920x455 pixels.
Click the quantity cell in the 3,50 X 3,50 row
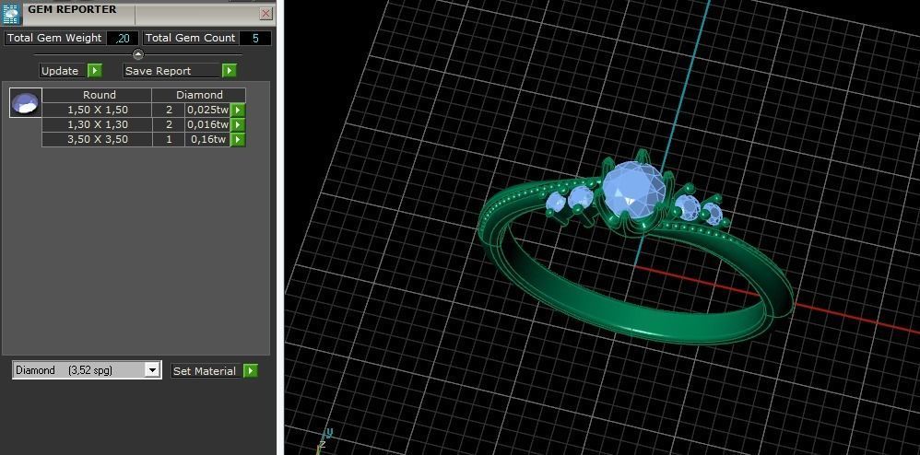(x=169, y=140)
